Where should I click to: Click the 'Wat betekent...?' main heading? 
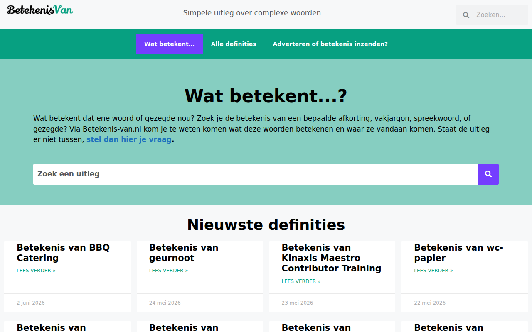click(266, 96)
